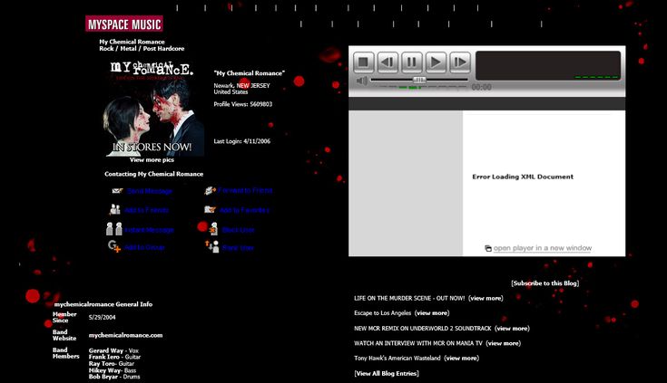Pause the music player
667x383 pixels.
(412, 62)
